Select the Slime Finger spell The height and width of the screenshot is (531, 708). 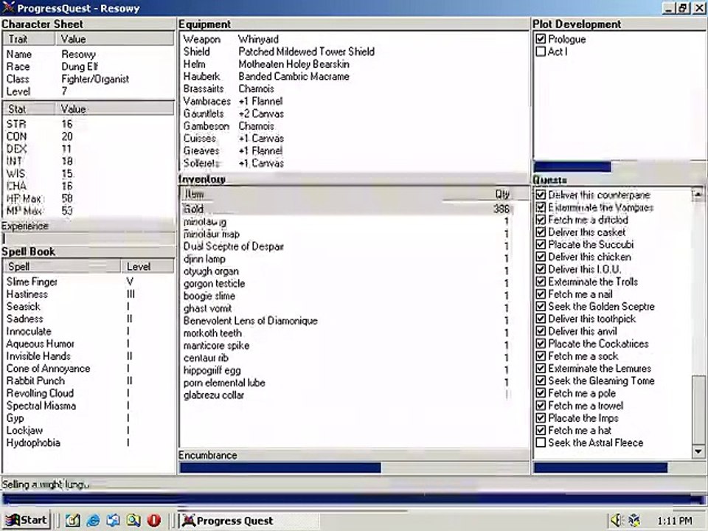click(88, 282)
